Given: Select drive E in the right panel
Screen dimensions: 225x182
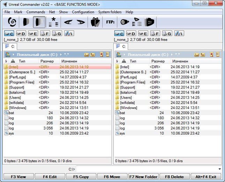Looking at the screenshot, I should click(x=143, y=34).
